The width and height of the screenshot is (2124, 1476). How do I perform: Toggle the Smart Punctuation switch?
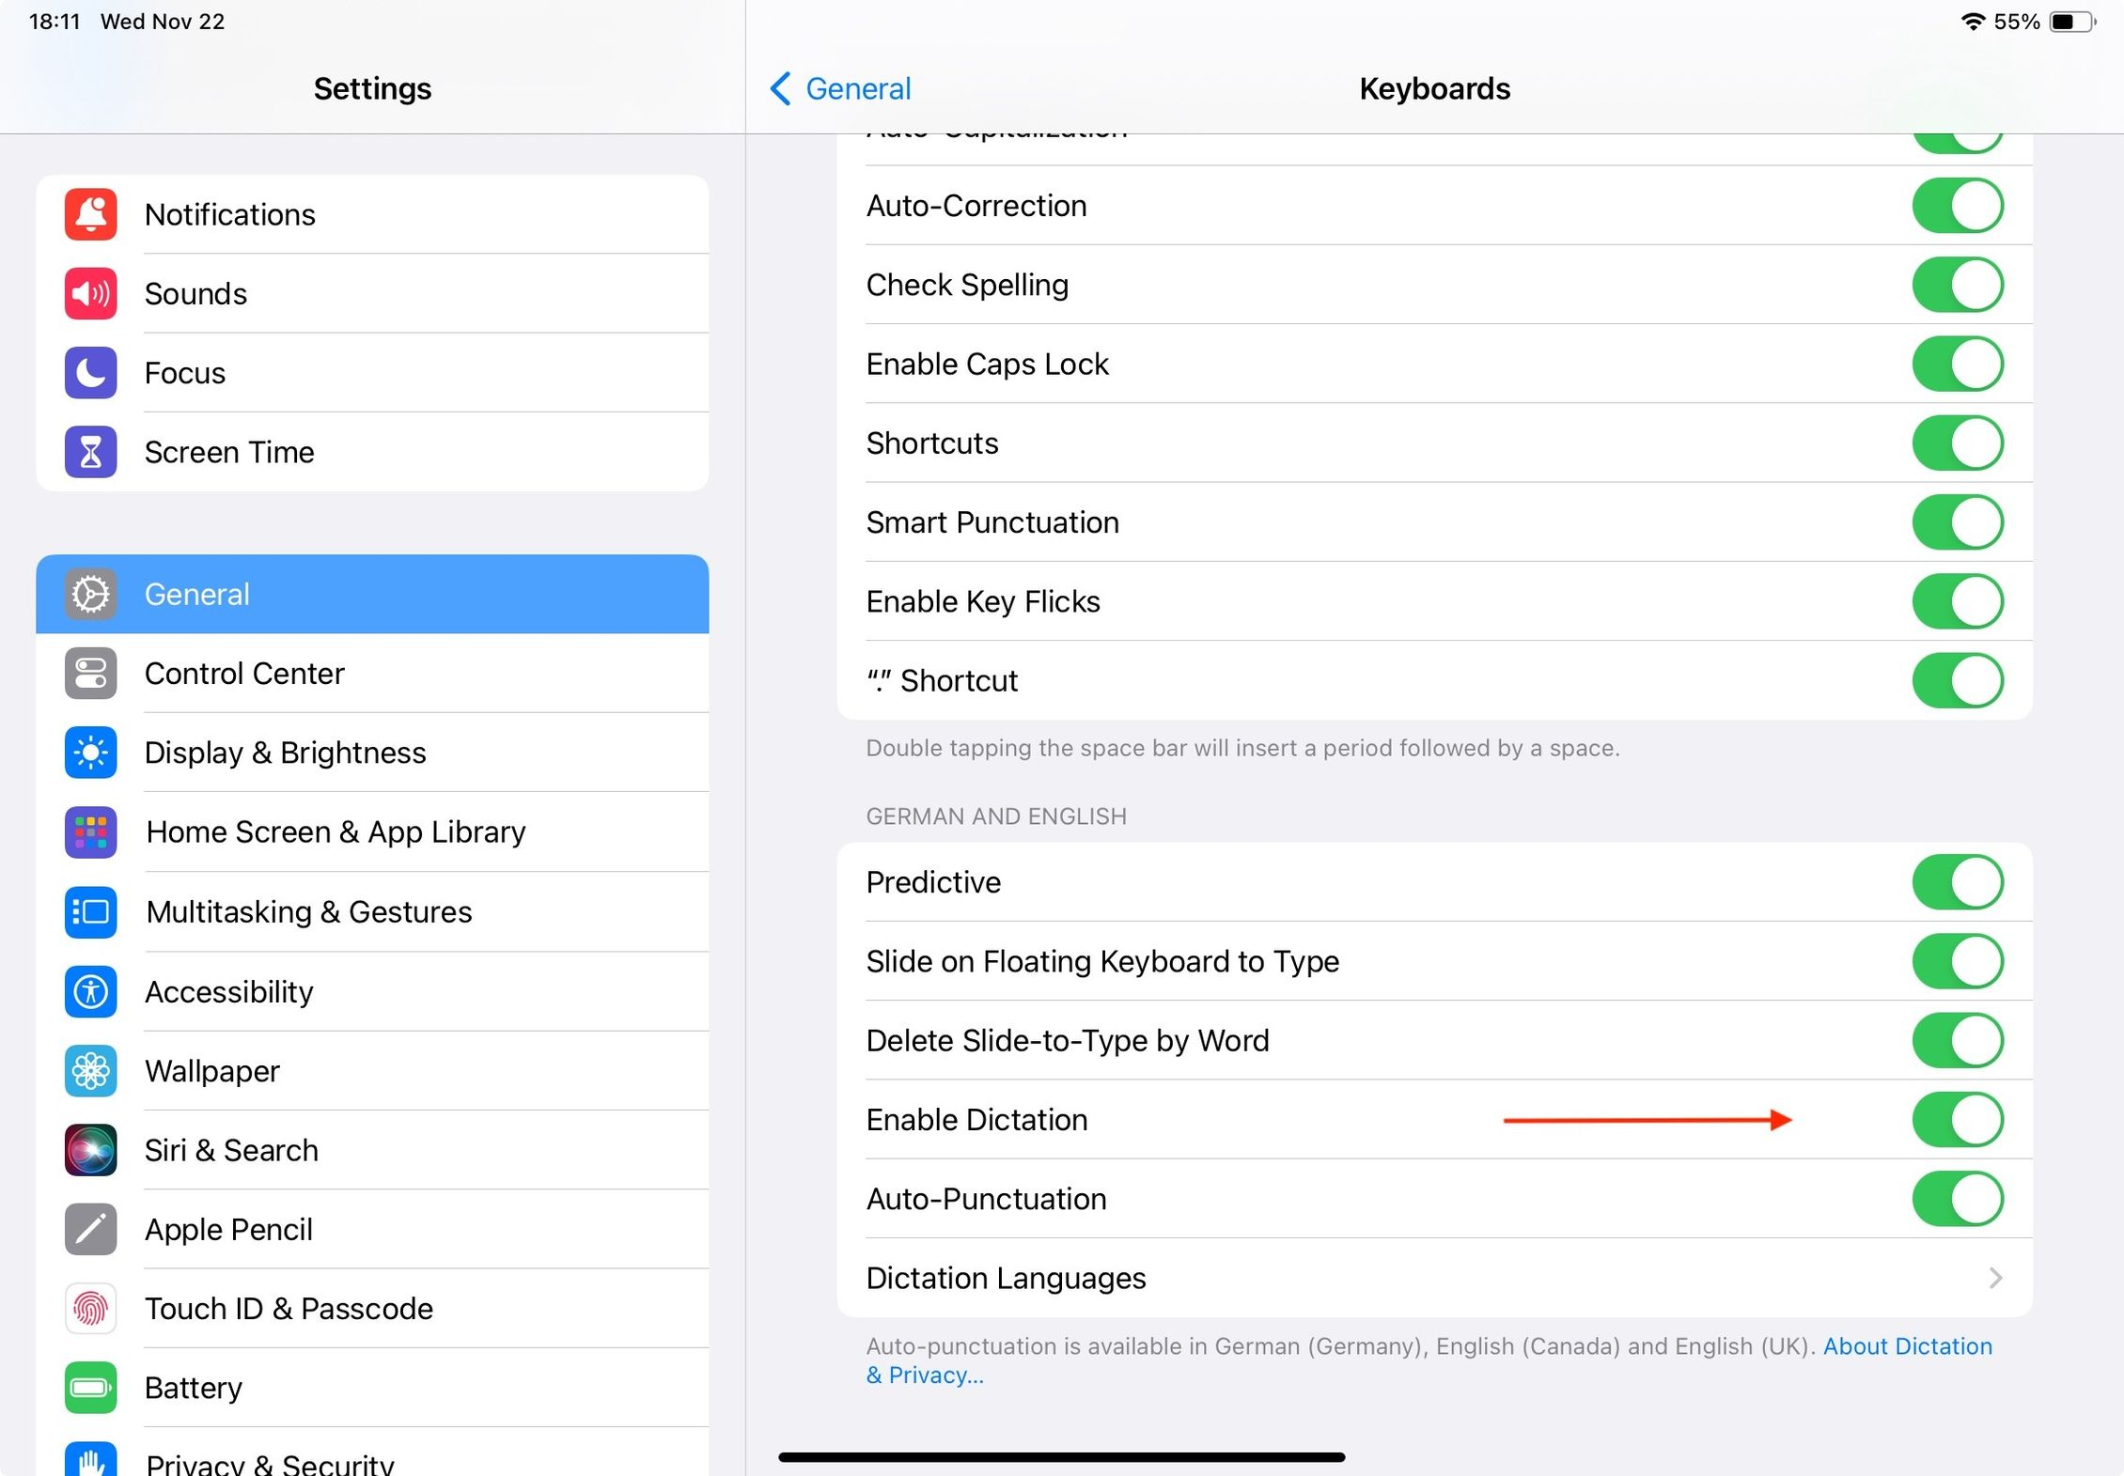(1957, 522)
